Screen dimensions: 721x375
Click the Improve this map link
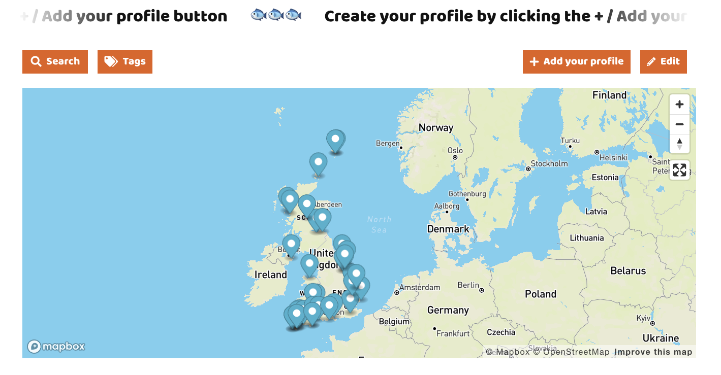pyautogui.click(x=653, y=352)
